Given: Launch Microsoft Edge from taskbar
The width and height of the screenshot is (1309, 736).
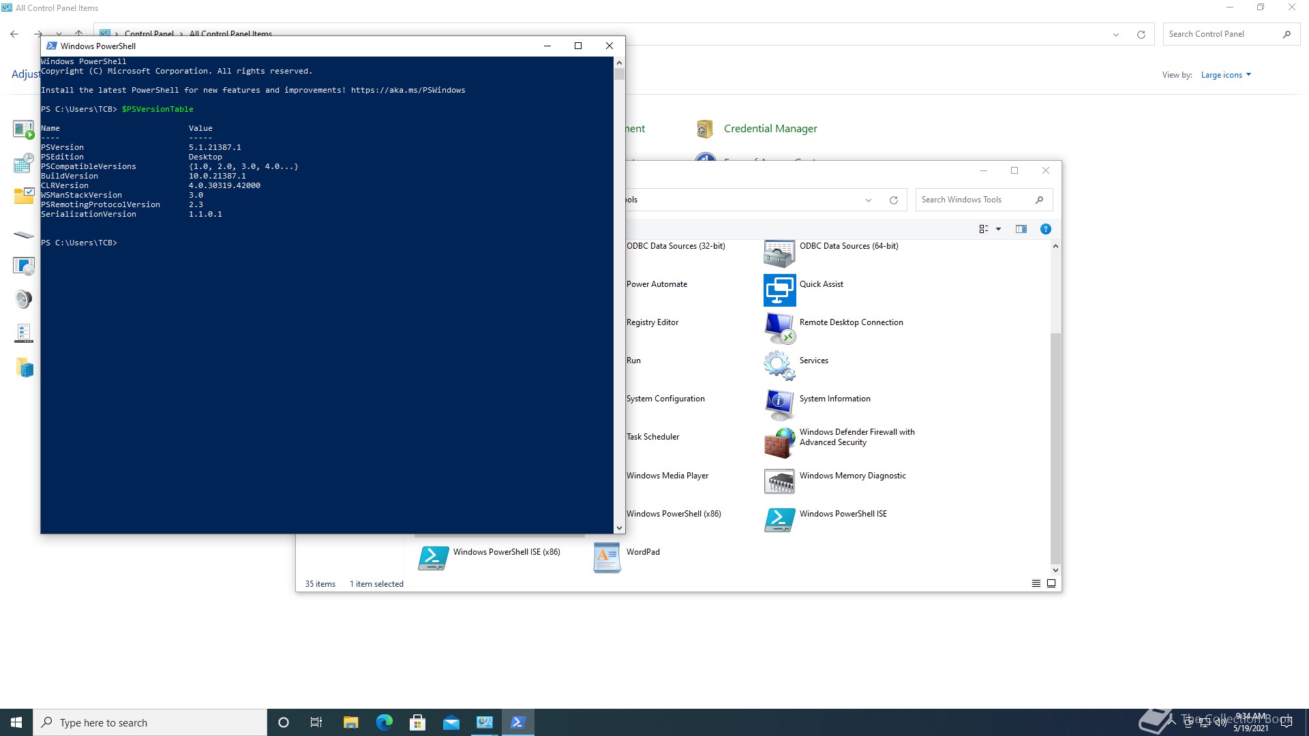Looking at the screenshot, I should (x=384, y=722).
